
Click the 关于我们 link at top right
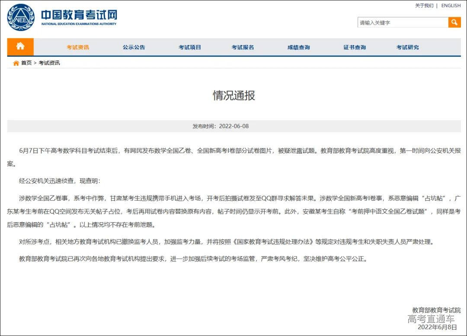point(424,6)
